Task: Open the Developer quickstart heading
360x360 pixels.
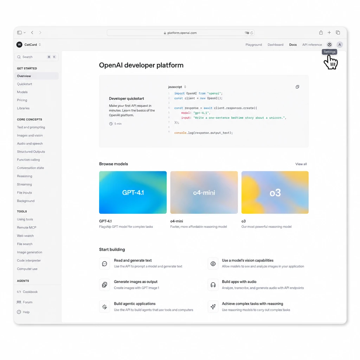Action: [126, 98]
